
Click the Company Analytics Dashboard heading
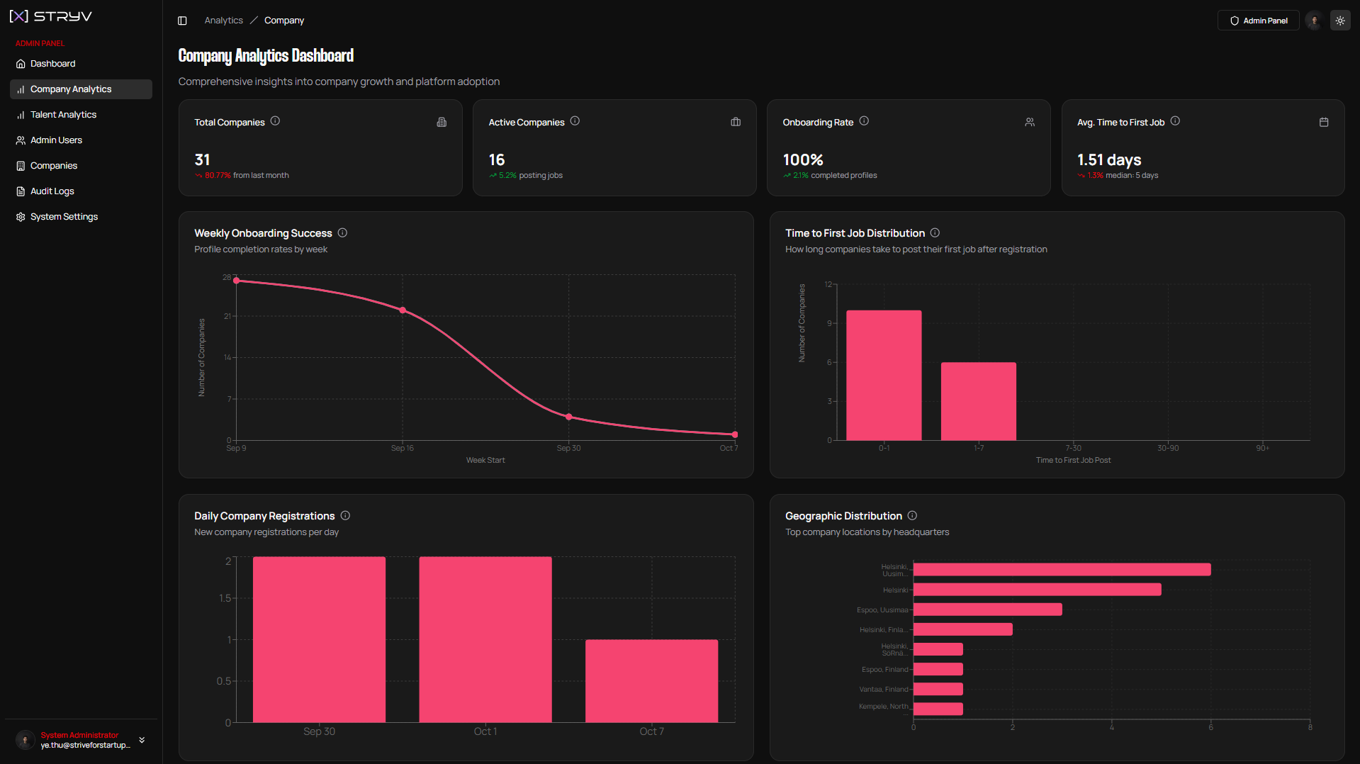266,55
